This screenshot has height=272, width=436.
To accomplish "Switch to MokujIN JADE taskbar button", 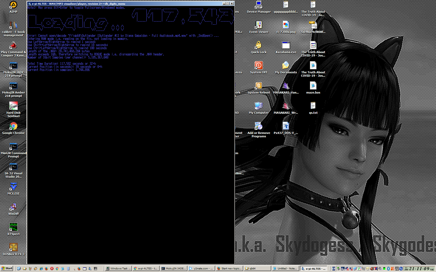I will pos(173,268).
